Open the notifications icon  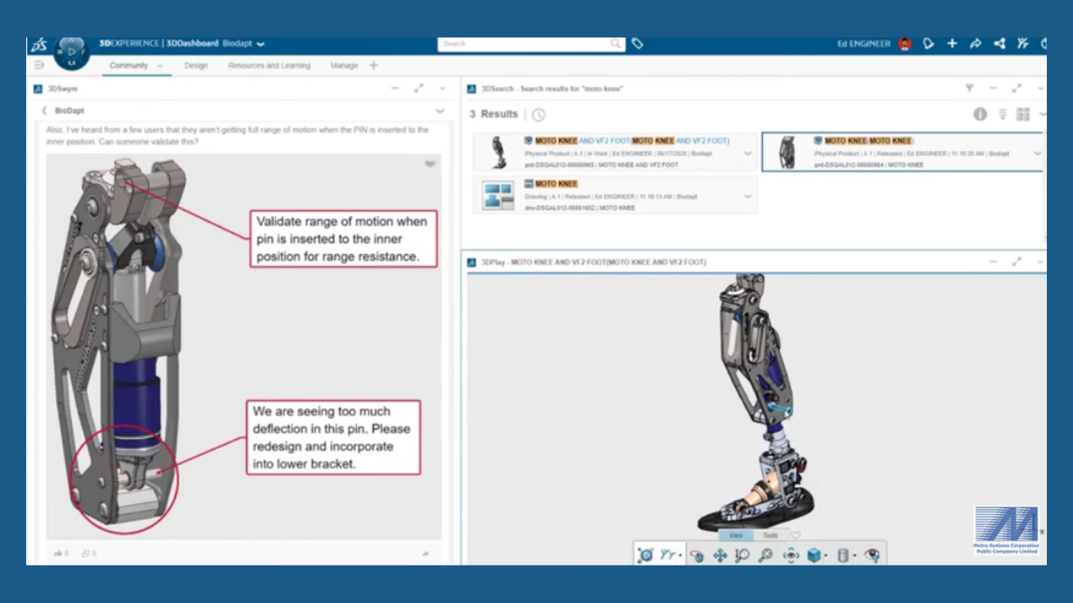point(928,44)
